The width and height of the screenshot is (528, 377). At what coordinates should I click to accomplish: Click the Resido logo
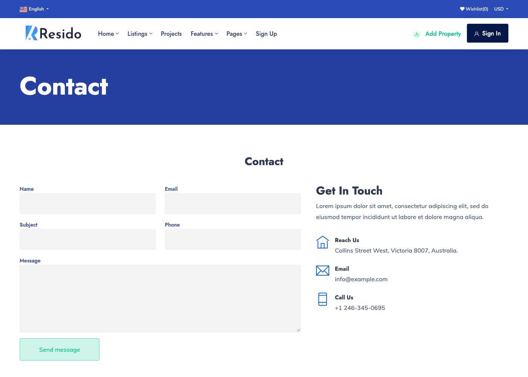click(53, 33)
